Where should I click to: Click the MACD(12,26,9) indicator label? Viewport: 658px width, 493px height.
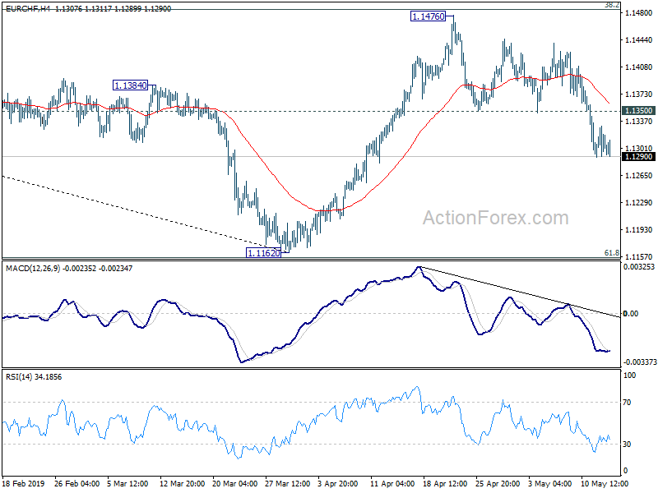pos(33,269)
